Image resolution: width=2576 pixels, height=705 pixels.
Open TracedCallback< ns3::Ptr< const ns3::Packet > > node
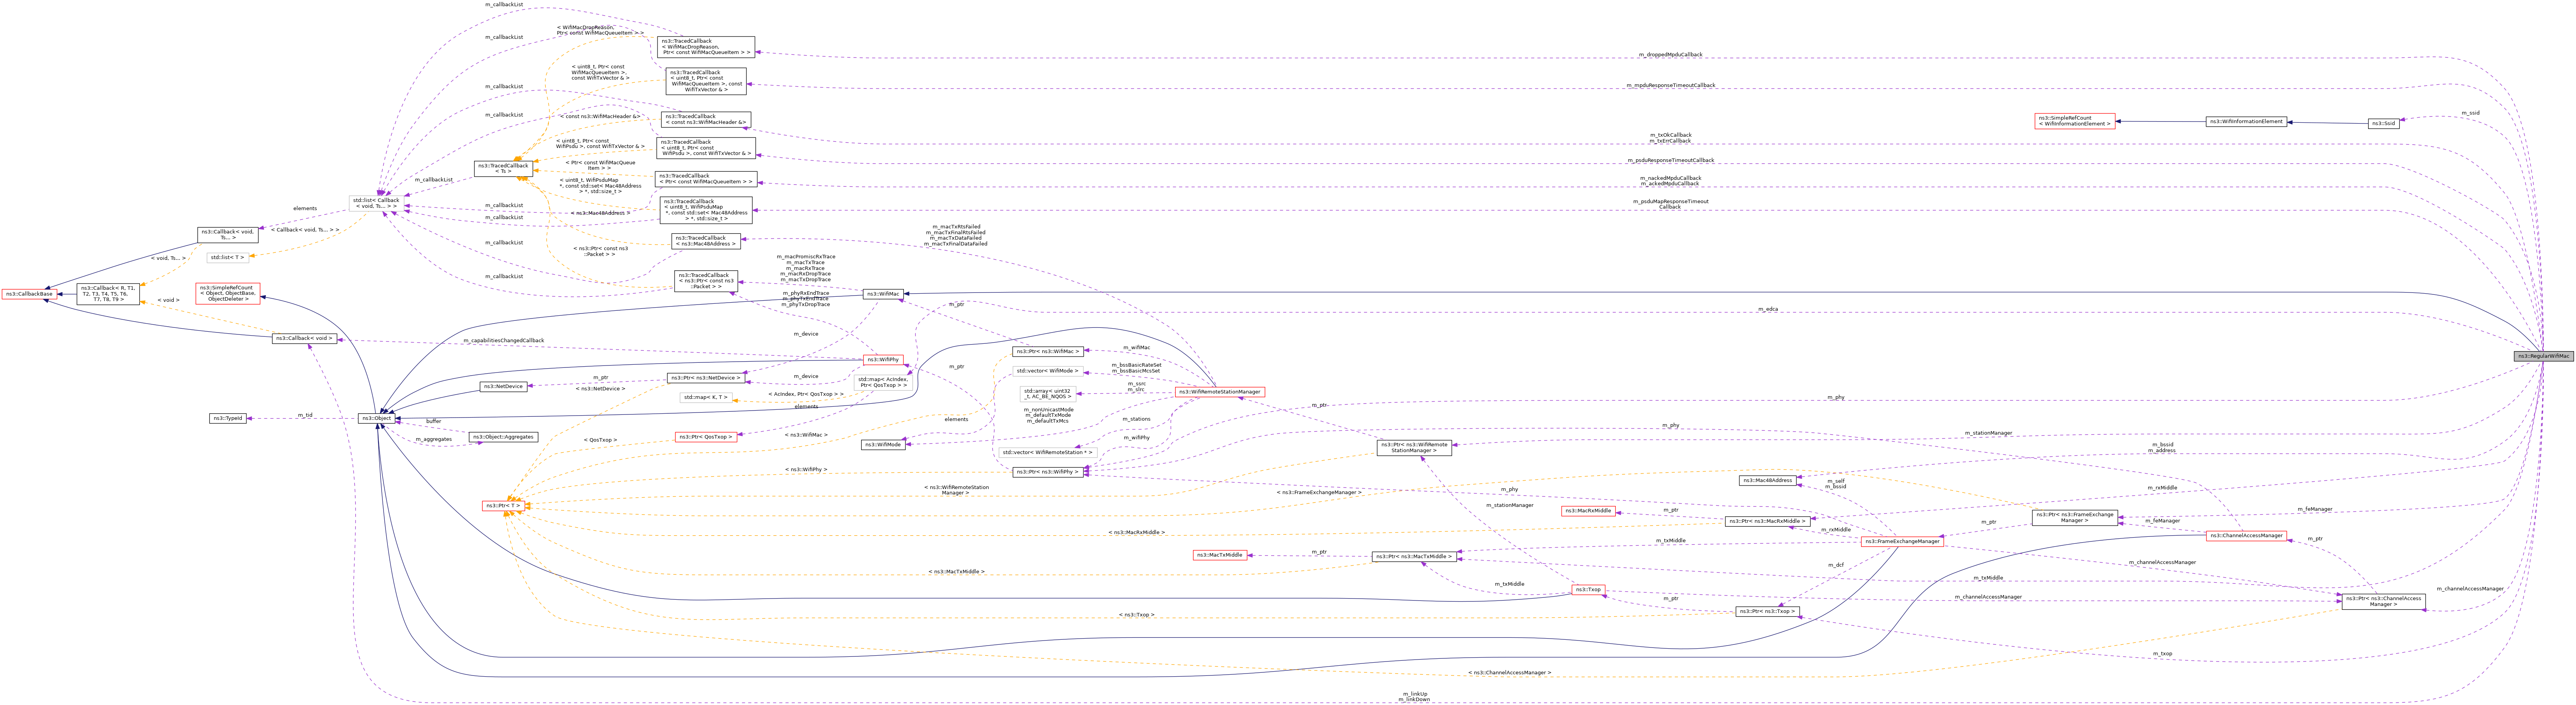[x=706, y=281]
